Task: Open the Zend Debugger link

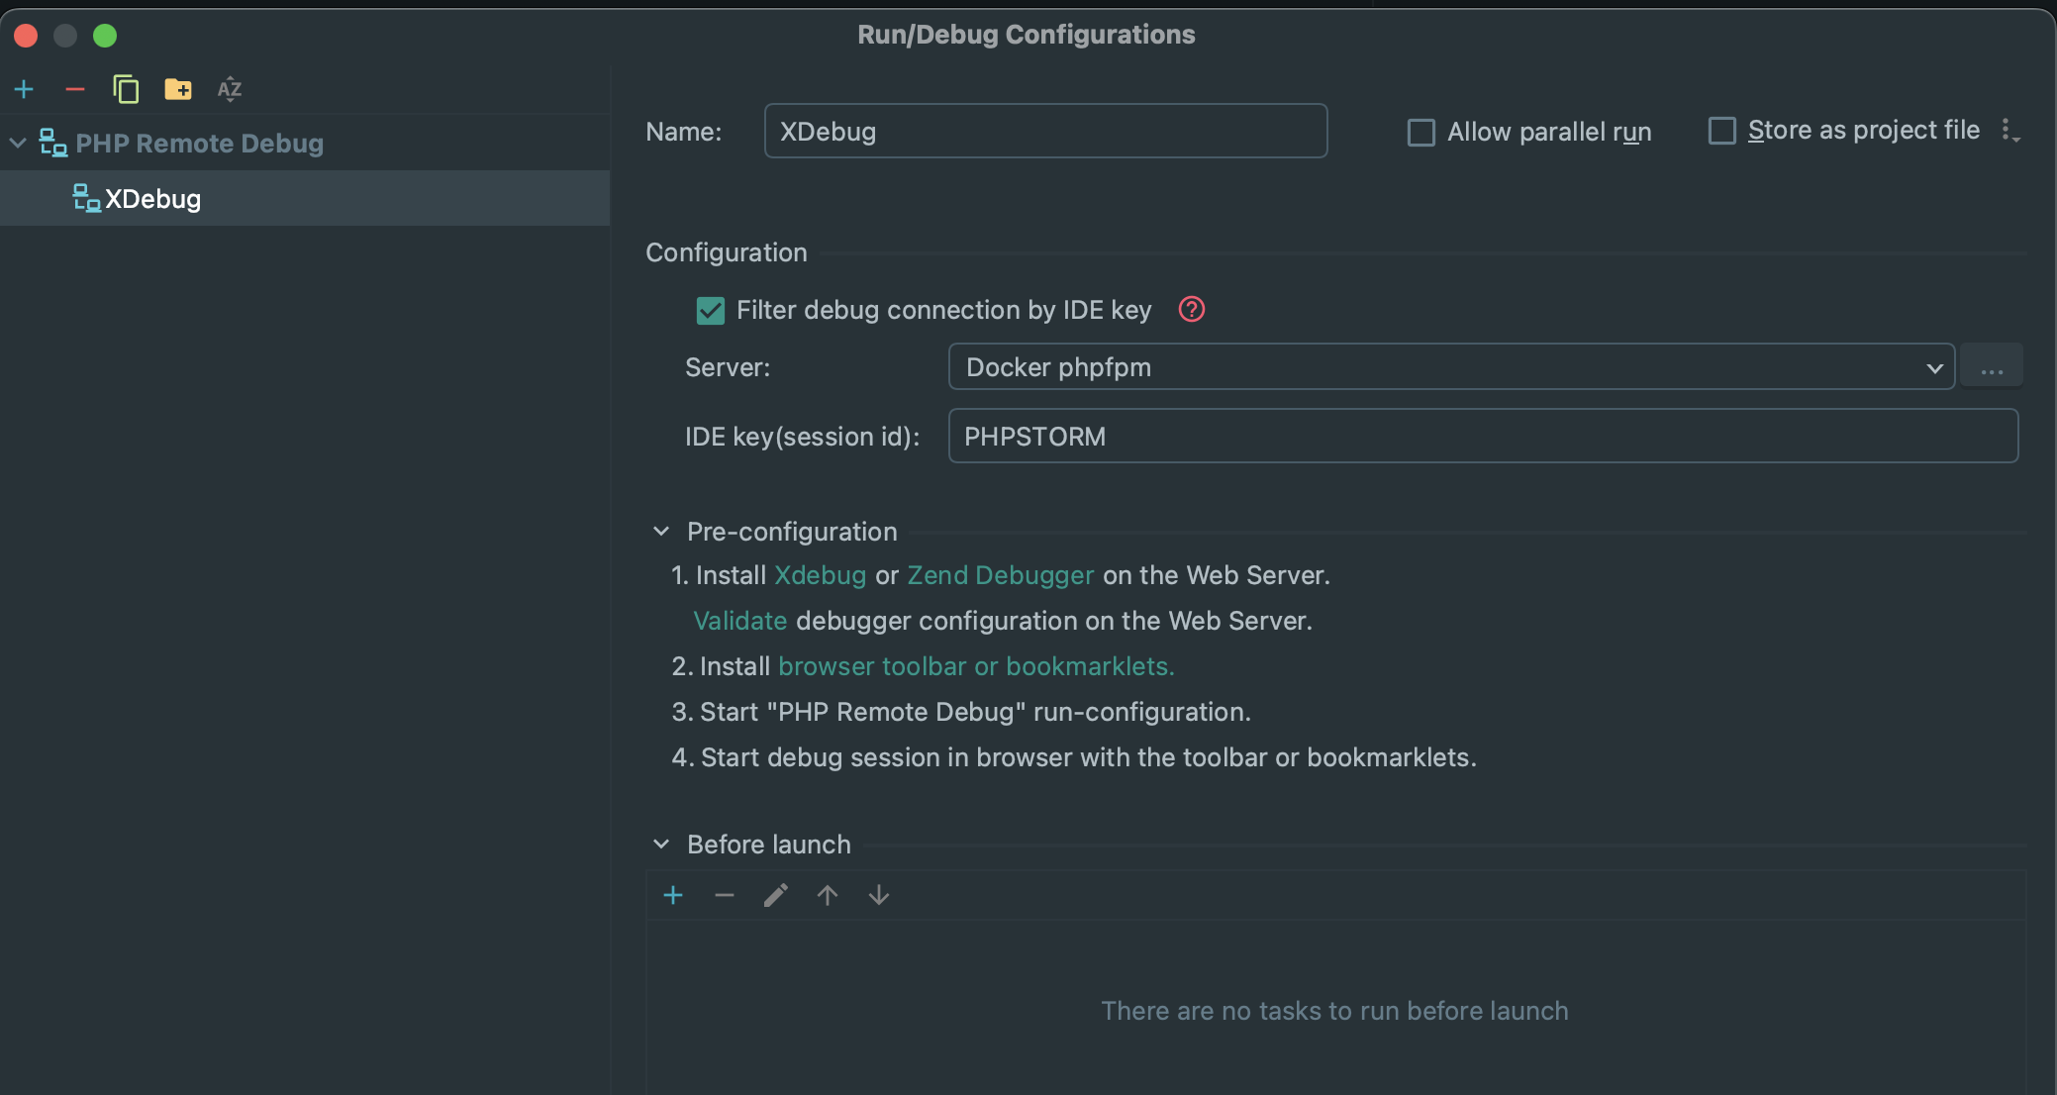Action: (x=1000, y=576)
